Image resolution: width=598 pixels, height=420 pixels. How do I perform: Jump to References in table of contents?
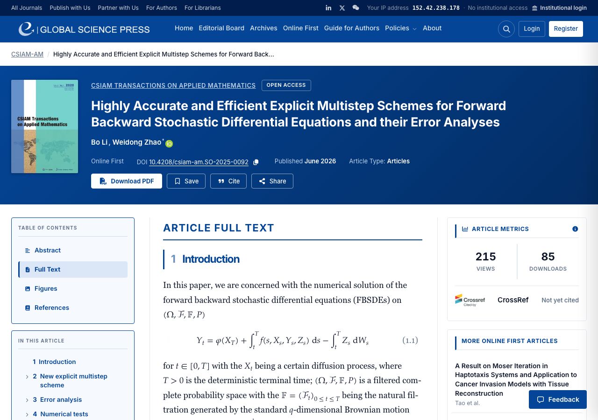(73, 308)
